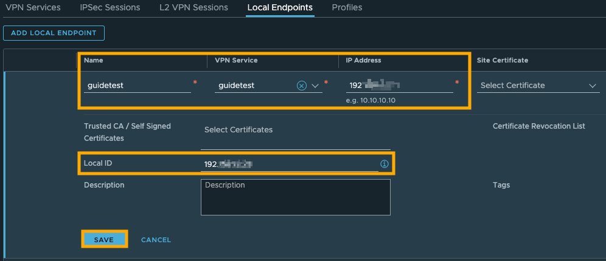Click the Local ID input field
This screenshot has height=261, width=606.
point(290,164)
